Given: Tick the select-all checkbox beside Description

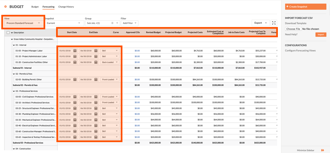Looking at the screenshot, I should coord(8,33).
